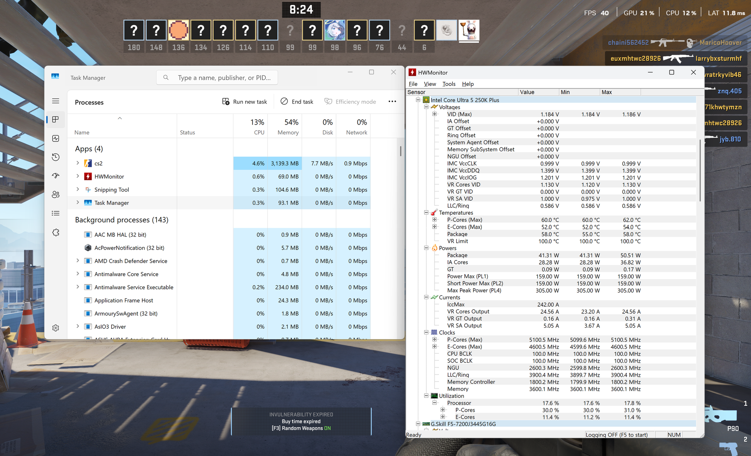Open the View menu in HWMonitor
The height and width of the screenshot is (456, 751).
point(430,84)
